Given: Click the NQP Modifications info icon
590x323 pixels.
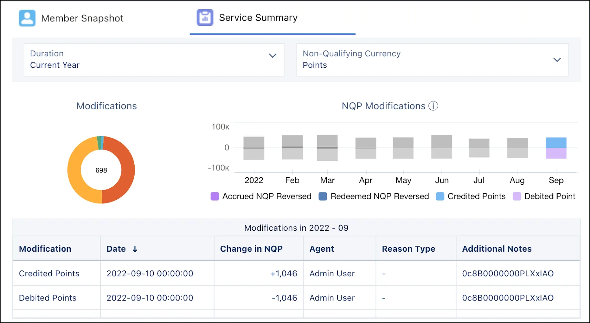Looking at the screenshot, I should coord(433,106).
